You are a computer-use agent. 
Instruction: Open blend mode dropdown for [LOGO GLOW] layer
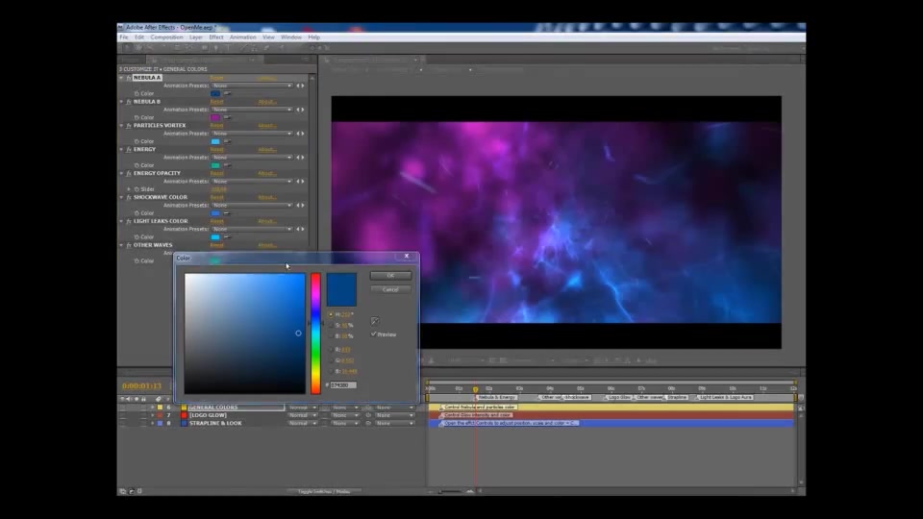pos(303,415)
